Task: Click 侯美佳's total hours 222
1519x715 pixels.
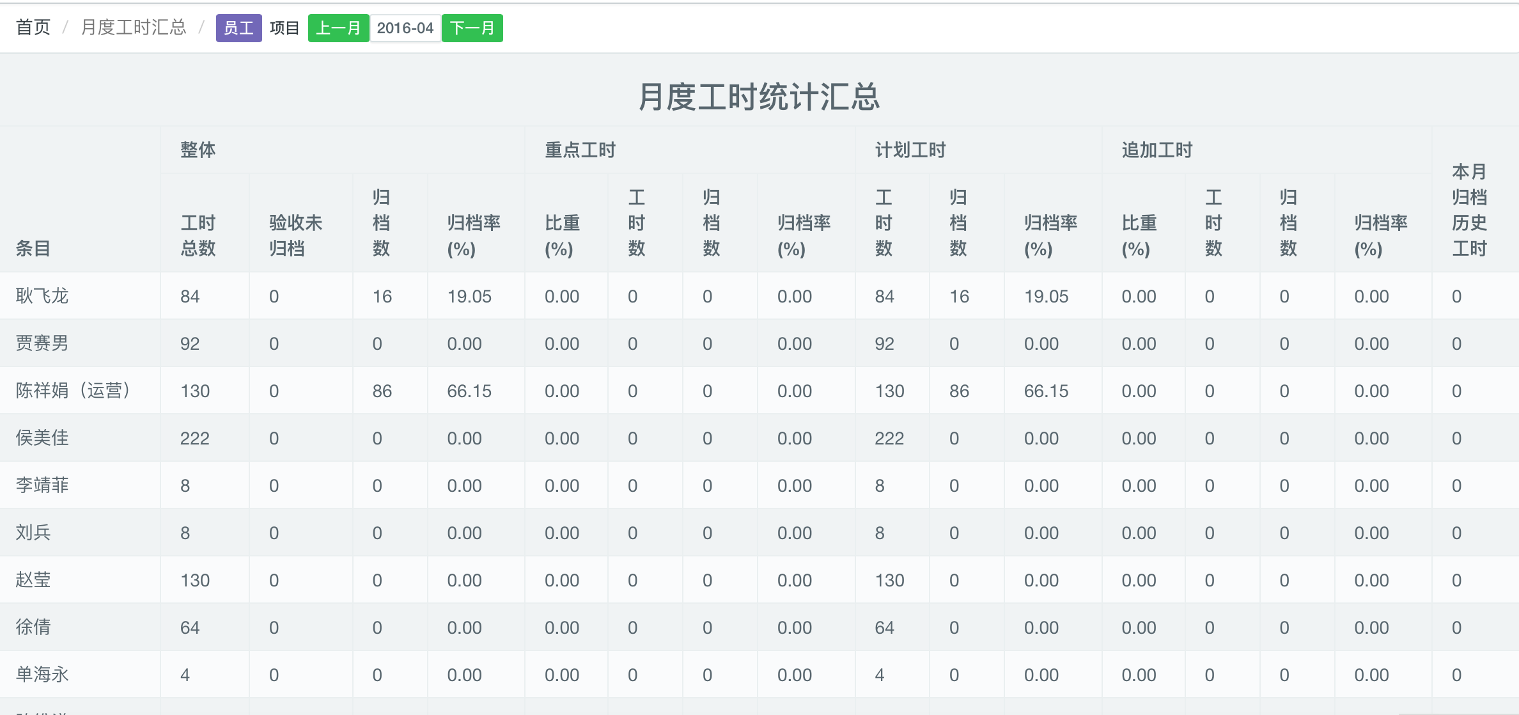Action: coord(195,439)
